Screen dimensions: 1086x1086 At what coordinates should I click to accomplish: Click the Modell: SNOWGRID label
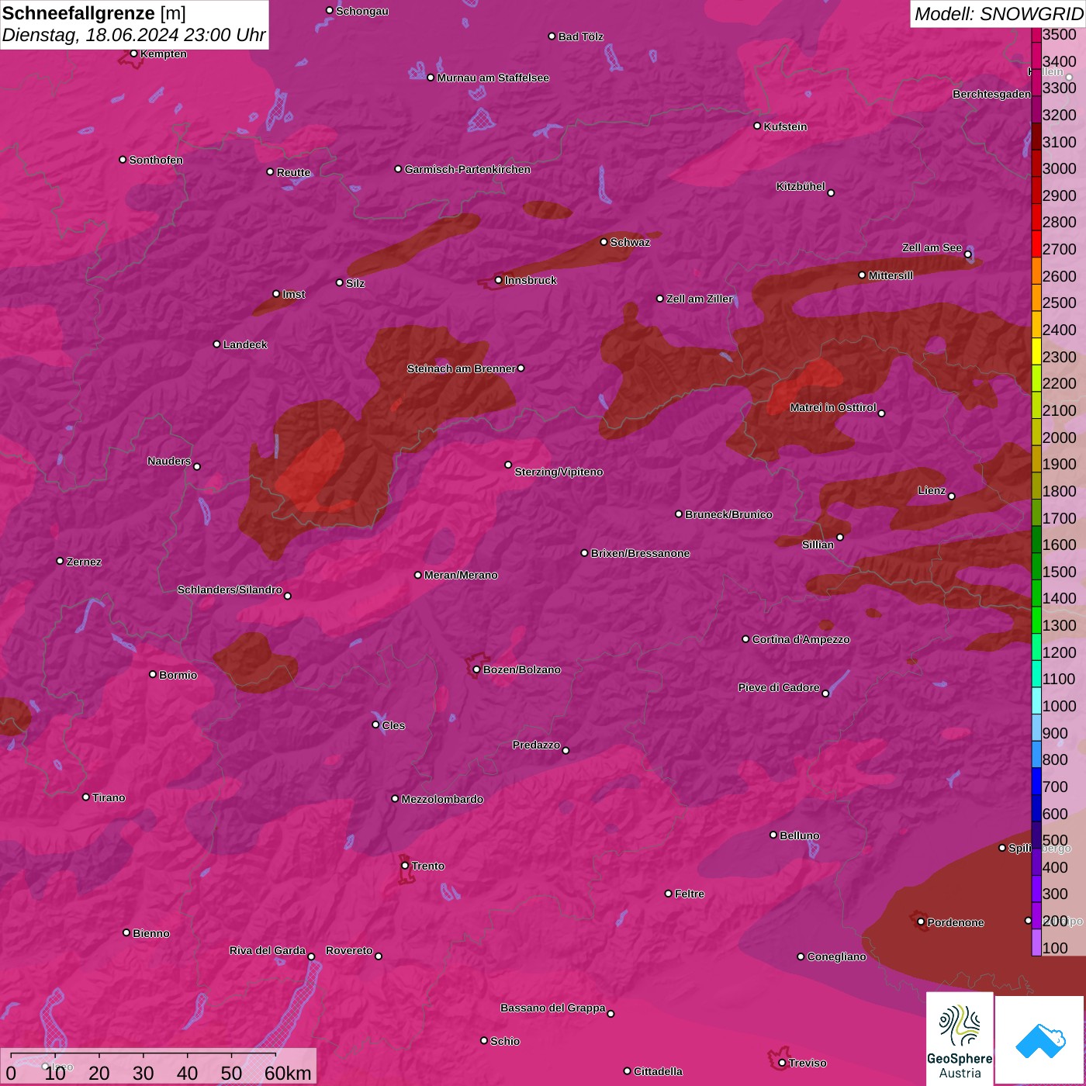click(998, 13)
